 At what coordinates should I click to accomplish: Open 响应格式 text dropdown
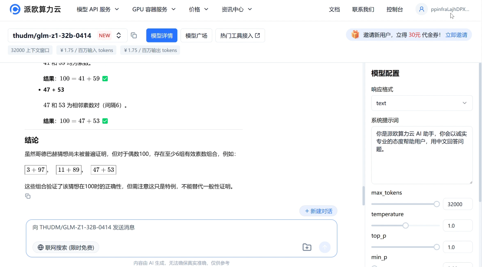(x=422, y=103)
